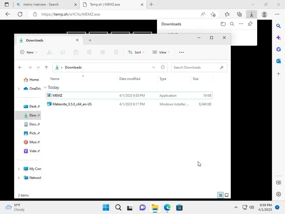
Task: Click the Share icon in Explorer toolbar
Action: click(103, 52)
